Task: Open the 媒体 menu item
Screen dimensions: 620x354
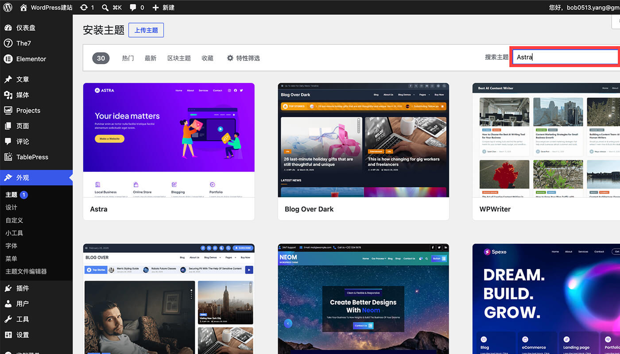Action: (x=36, y=95)
